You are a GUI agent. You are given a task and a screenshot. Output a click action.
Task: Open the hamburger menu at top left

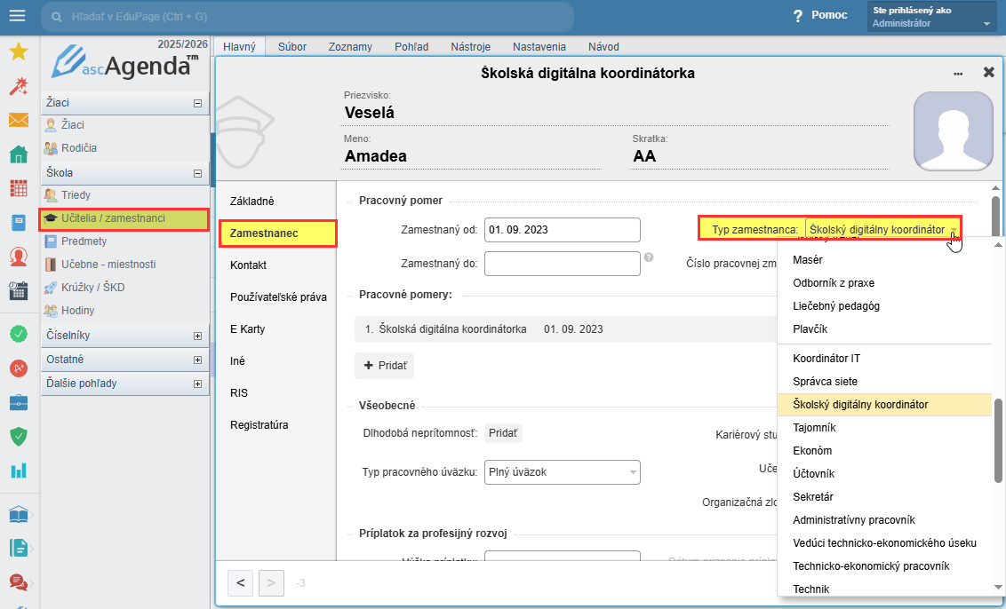click(17, 17)
